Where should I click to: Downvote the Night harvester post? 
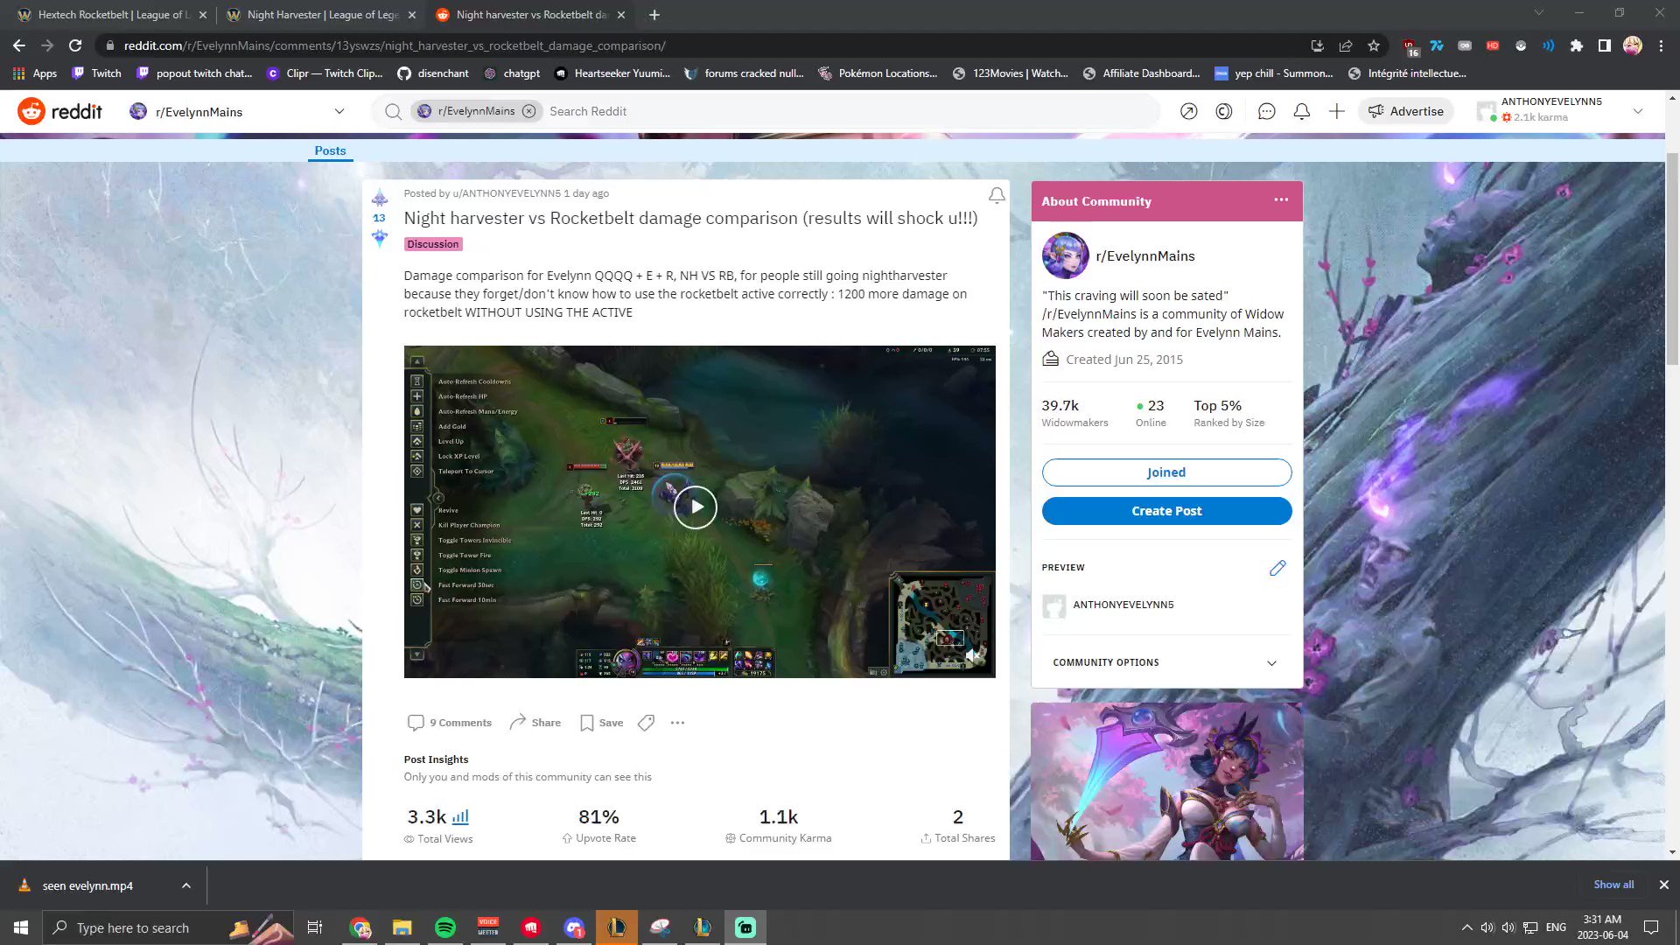tap(379, 237)
